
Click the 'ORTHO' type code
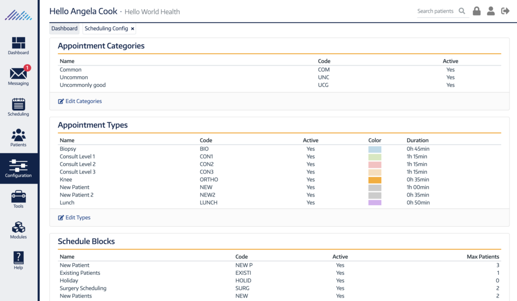tap(209, 179)
